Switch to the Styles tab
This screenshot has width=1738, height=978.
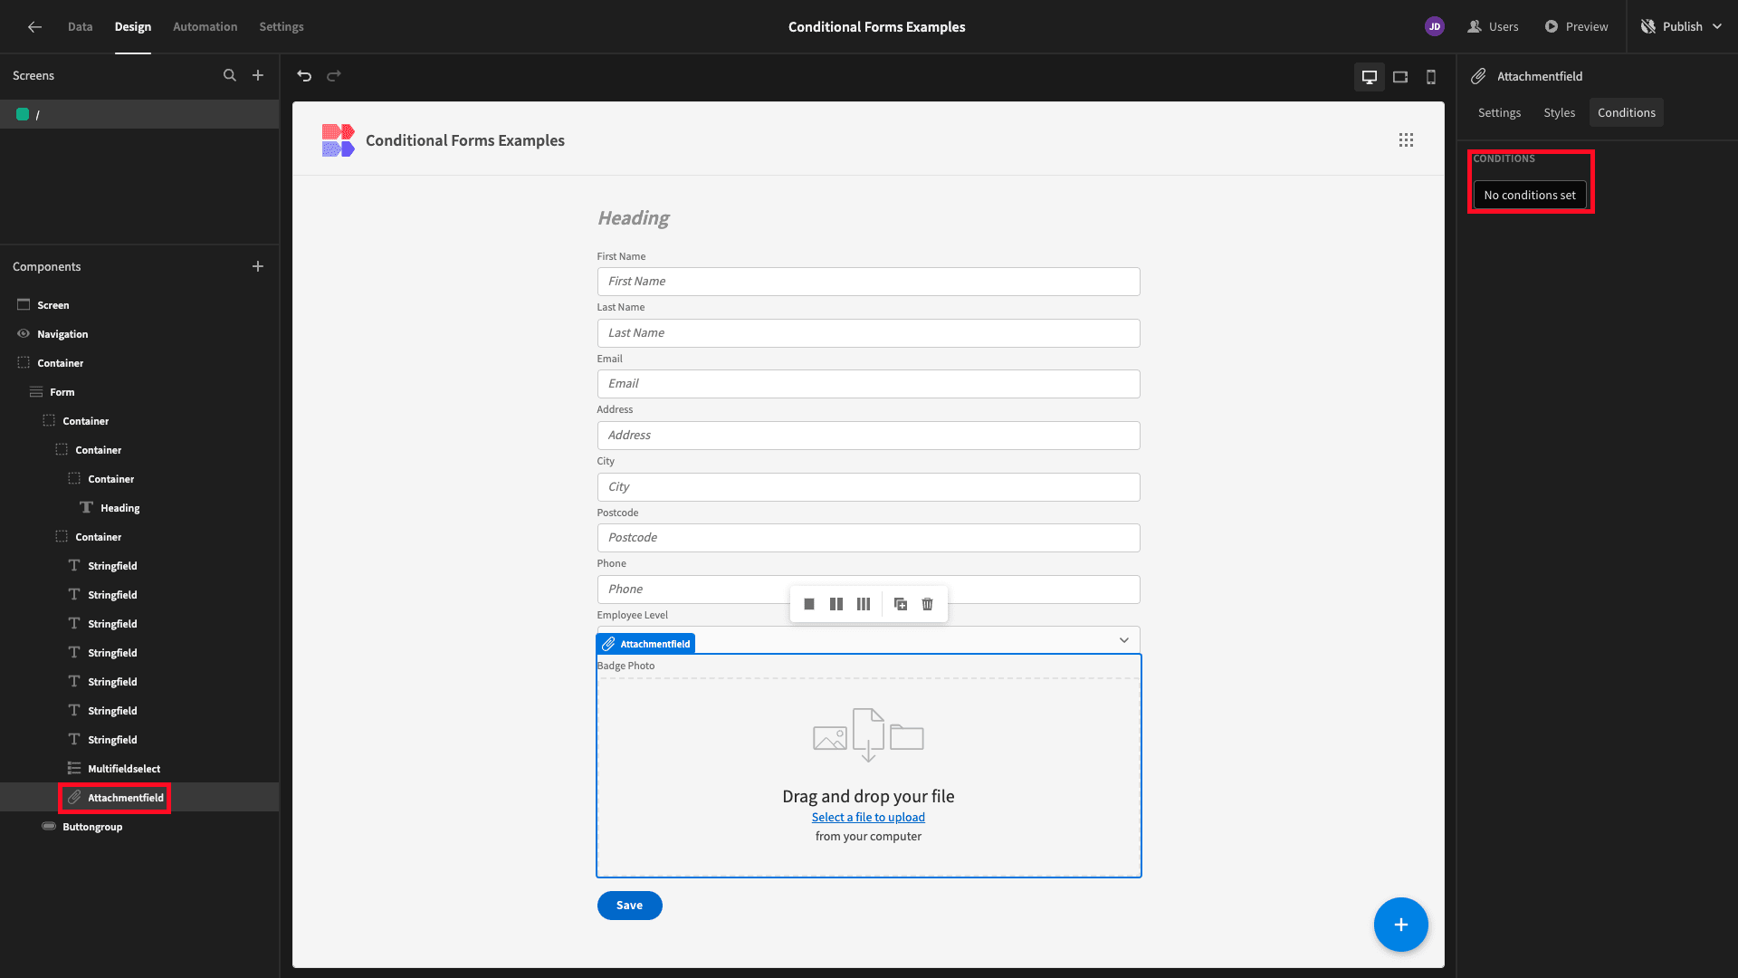[1559, 112]
